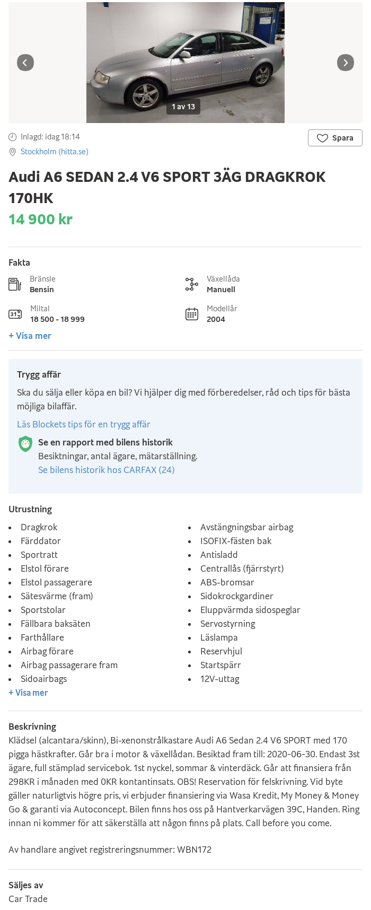Click the heart icon to save ad
The width and height of the screenshot is (371, 910).
(x=322, y=138)
